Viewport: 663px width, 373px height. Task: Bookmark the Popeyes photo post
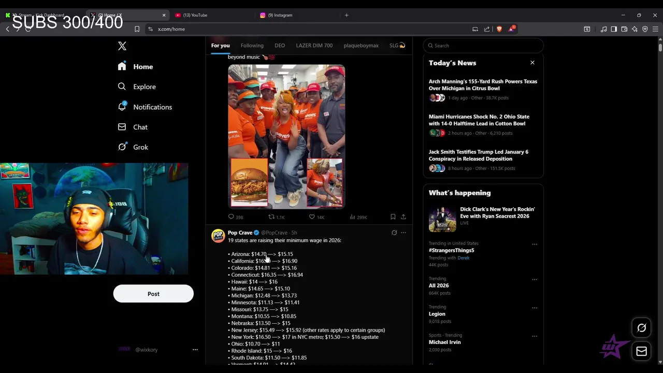(x=393, y=217)
